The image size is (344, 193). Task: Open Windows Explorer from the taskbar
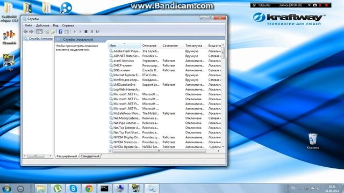tap(41, 189)
